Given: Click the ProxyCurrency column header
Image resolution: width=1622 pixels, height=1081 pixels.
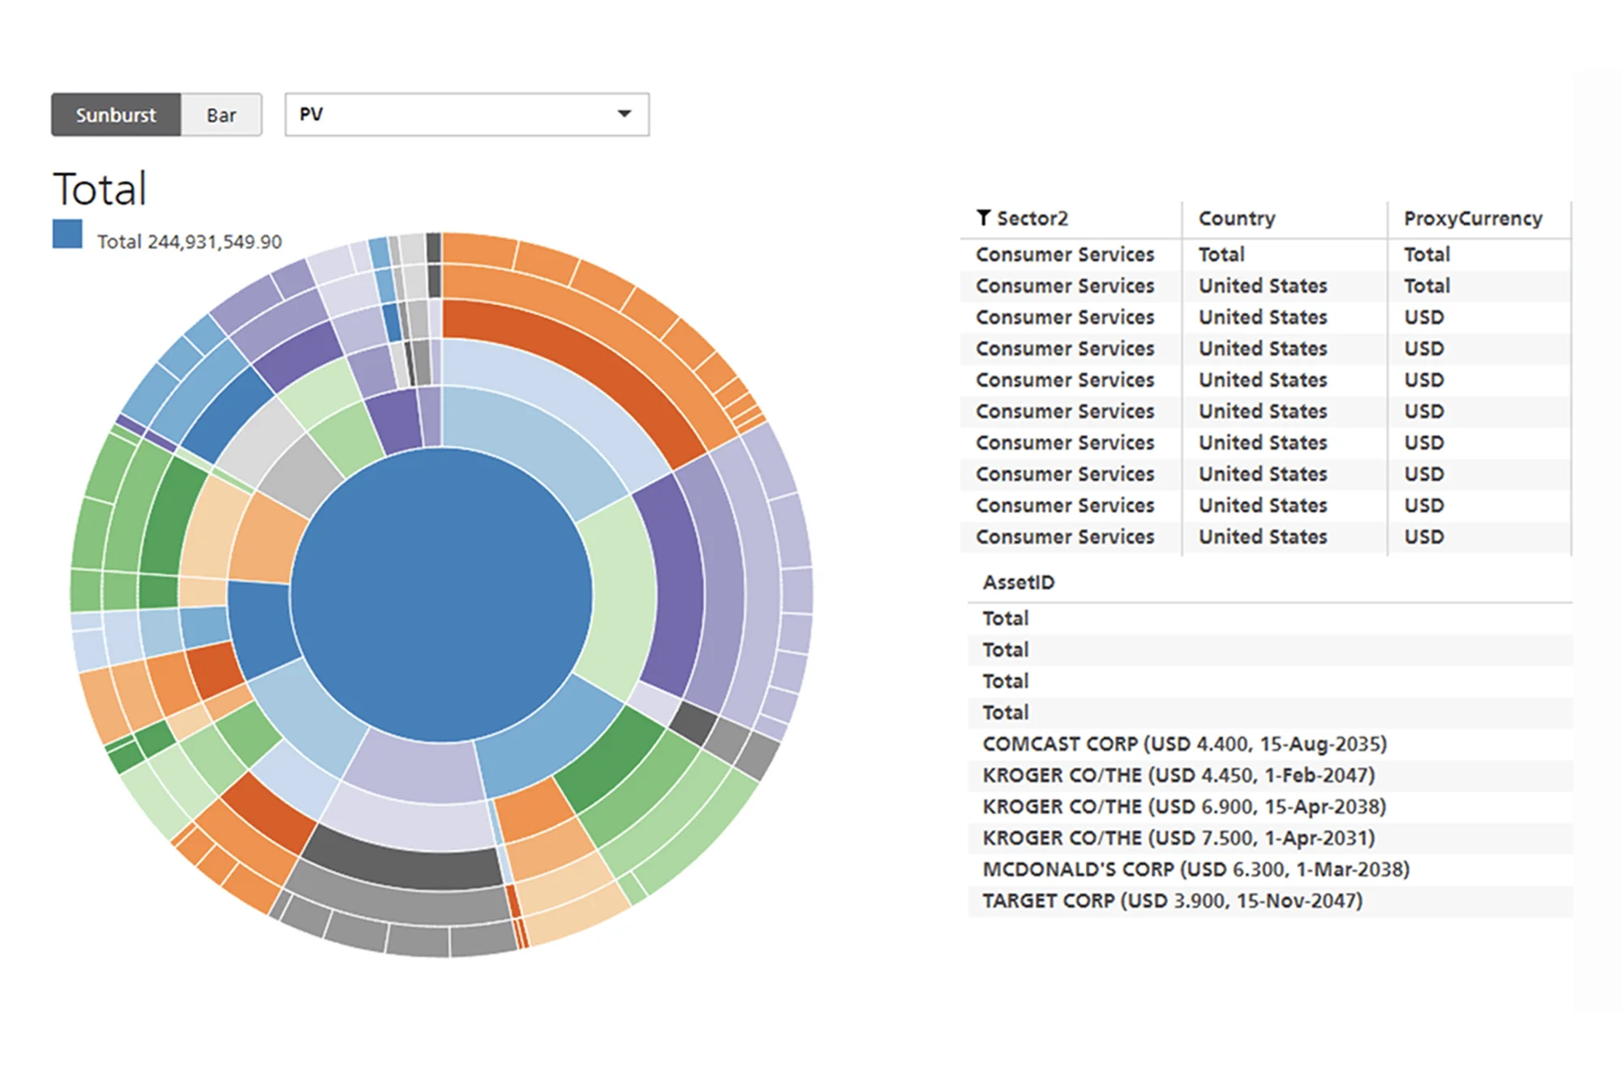Looking at the screenshot, I should click(1473, 218).
